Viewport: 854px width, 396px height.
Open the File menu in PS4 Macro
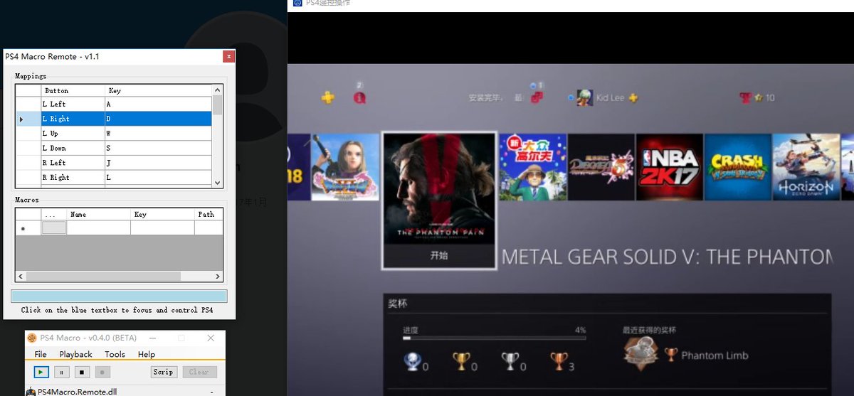pyautogui.click(x=41, y=354)
